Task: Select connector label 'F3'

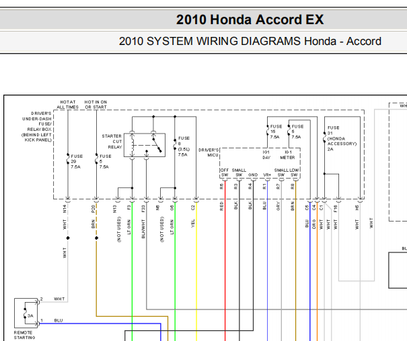Action: [x=129, y=207]
